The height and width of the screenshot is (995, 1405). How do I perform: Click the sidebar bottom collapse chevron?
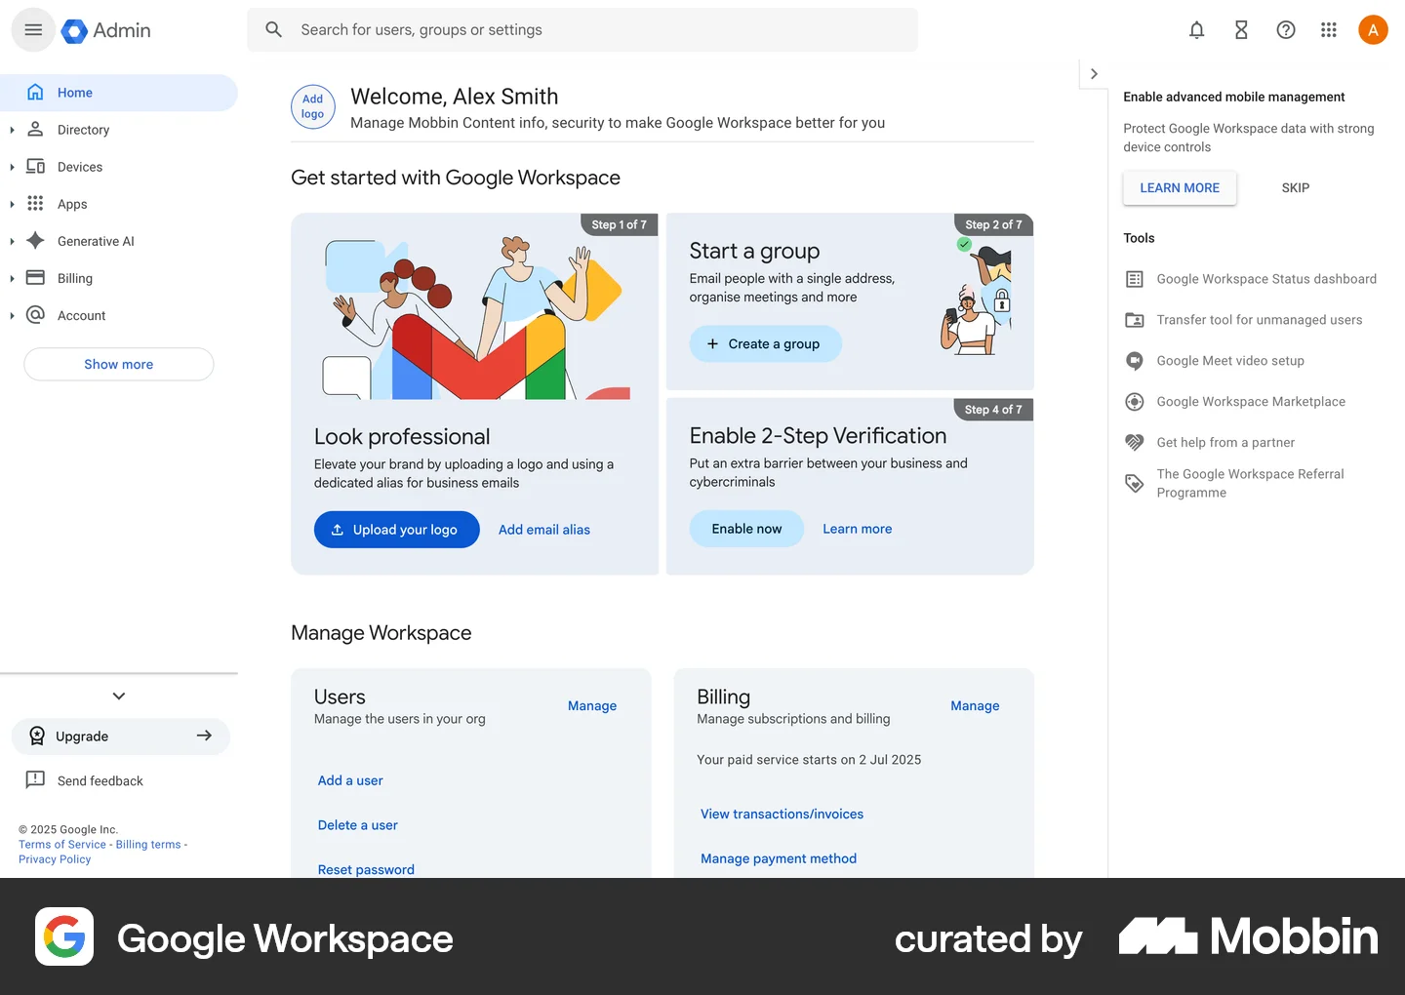pyautogui.click(x=119, y=696)
